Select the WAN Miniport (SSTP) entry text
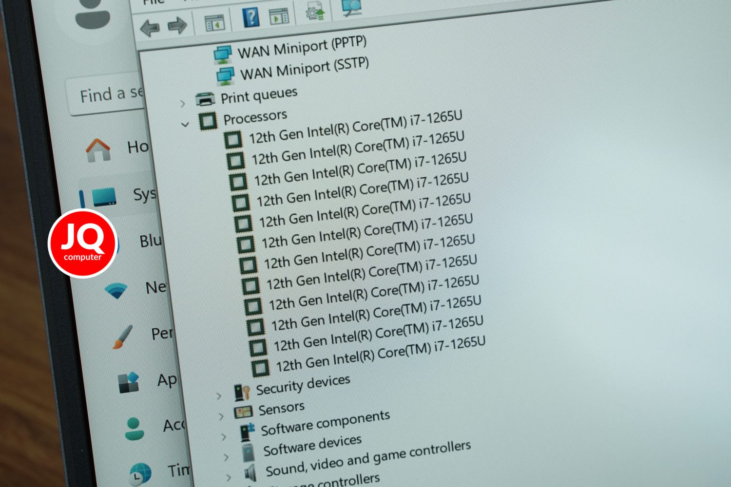731x487 pixels. 305,69
